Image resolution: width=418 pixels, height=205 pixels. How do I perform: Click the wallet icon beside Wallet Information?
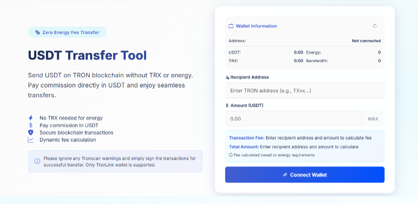(x=231, y=26)
